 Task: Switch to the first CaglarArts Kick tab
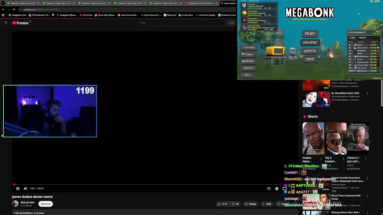(x=23, y=3)
